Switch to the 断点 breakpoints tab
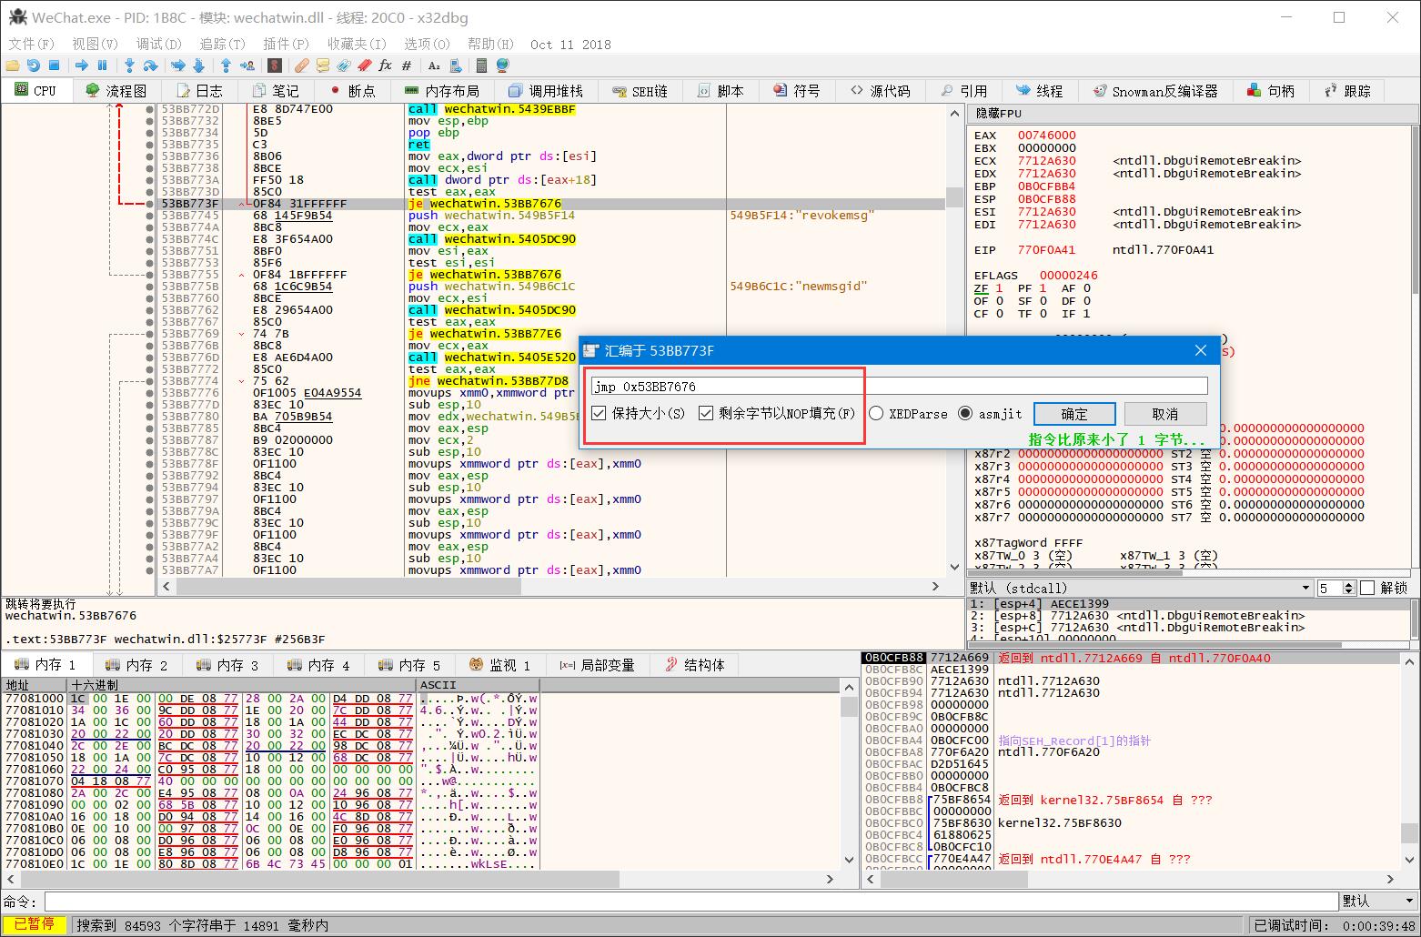This screenshot has width=1421, height=937. (353, 91)
